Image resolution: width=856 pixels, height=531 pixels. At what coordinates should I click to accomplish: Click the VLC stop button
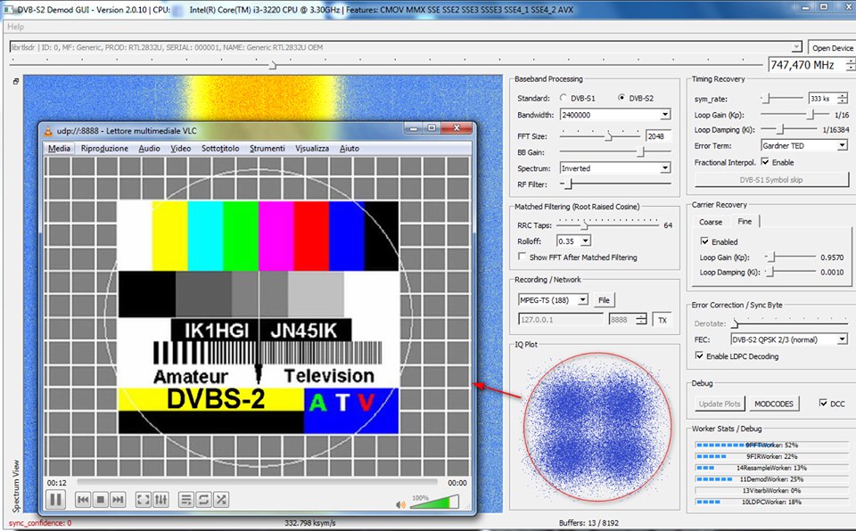[101, 500]
